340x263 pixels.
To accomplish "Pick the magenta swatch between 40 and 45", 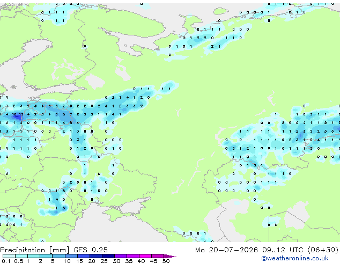I will click(x=145, y=256).
